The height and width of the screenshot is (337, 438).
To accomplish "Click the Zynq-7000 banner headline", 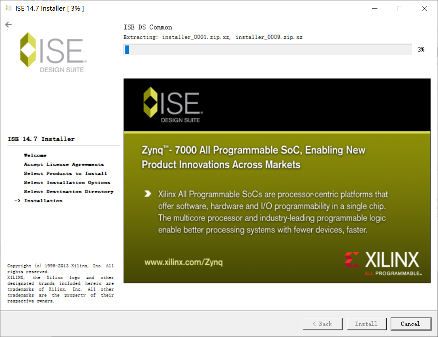I will click(x=253, y=157).
